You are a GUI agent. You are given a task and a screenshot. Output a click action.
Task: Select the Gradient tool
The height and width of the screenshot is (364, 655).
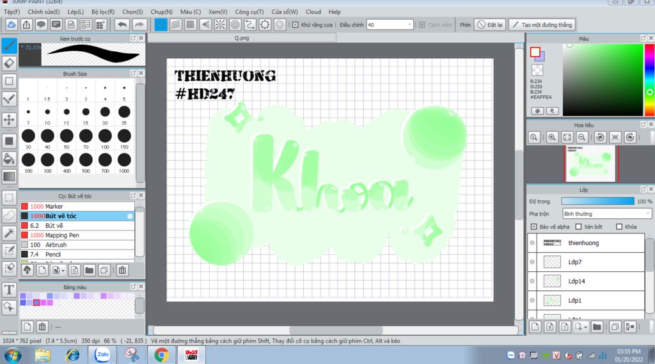[x=9, y=177]
